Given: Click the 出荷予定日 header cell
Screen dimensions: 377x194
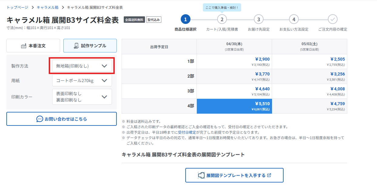Looking at the screenshot, I should coord(159,47).
